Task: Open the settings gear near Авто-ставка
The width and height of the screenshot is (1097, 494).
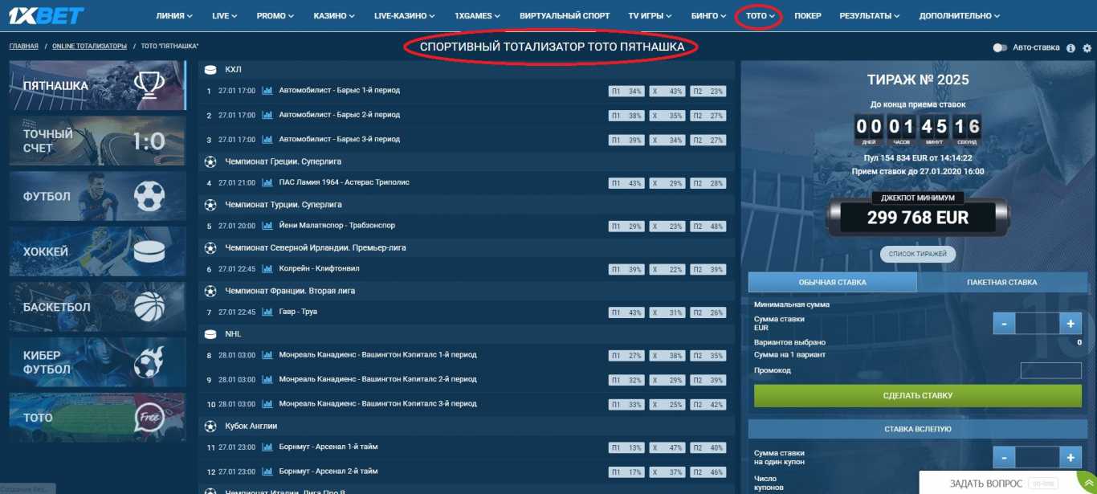Action: pyautogui.click(x=1088, y=48)
